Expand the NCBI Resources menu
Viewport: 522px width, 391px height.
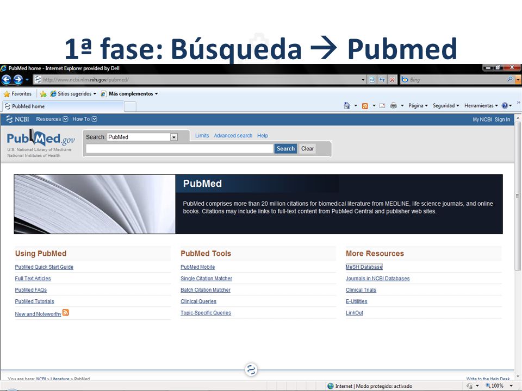click(x=52, y=119)
